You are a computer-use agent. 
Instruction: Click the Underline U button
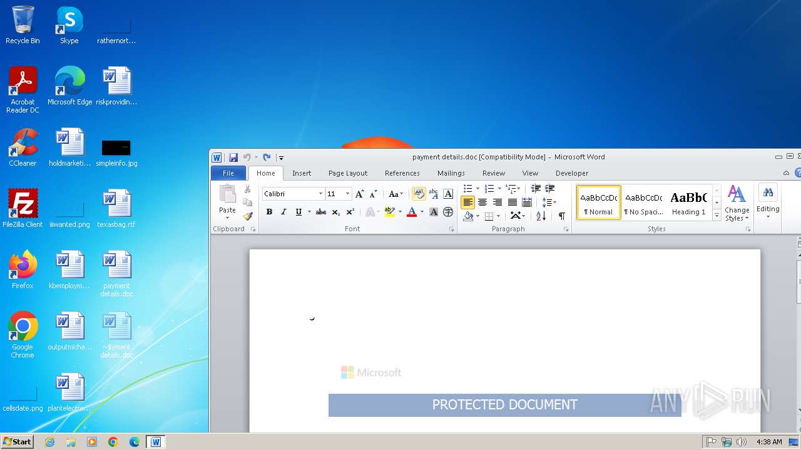coord(298,212)
